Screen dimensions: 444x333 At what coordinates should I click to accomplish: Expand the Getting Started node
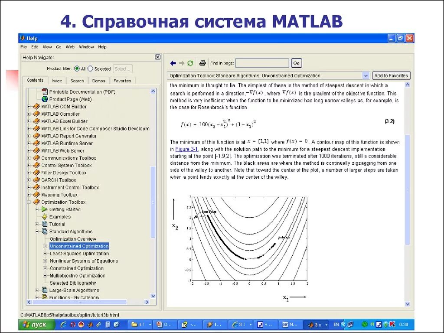tap(37, 209)
